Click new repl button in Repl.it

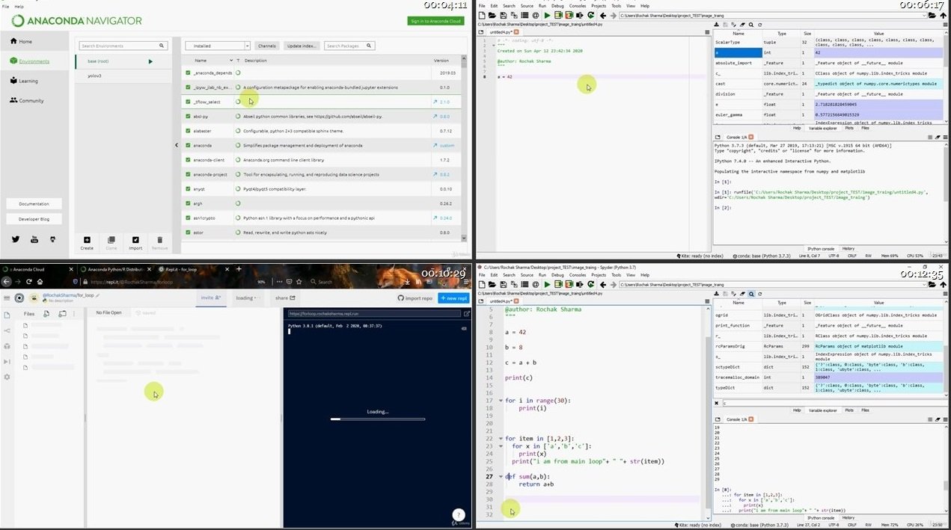[x=453, y=298]
